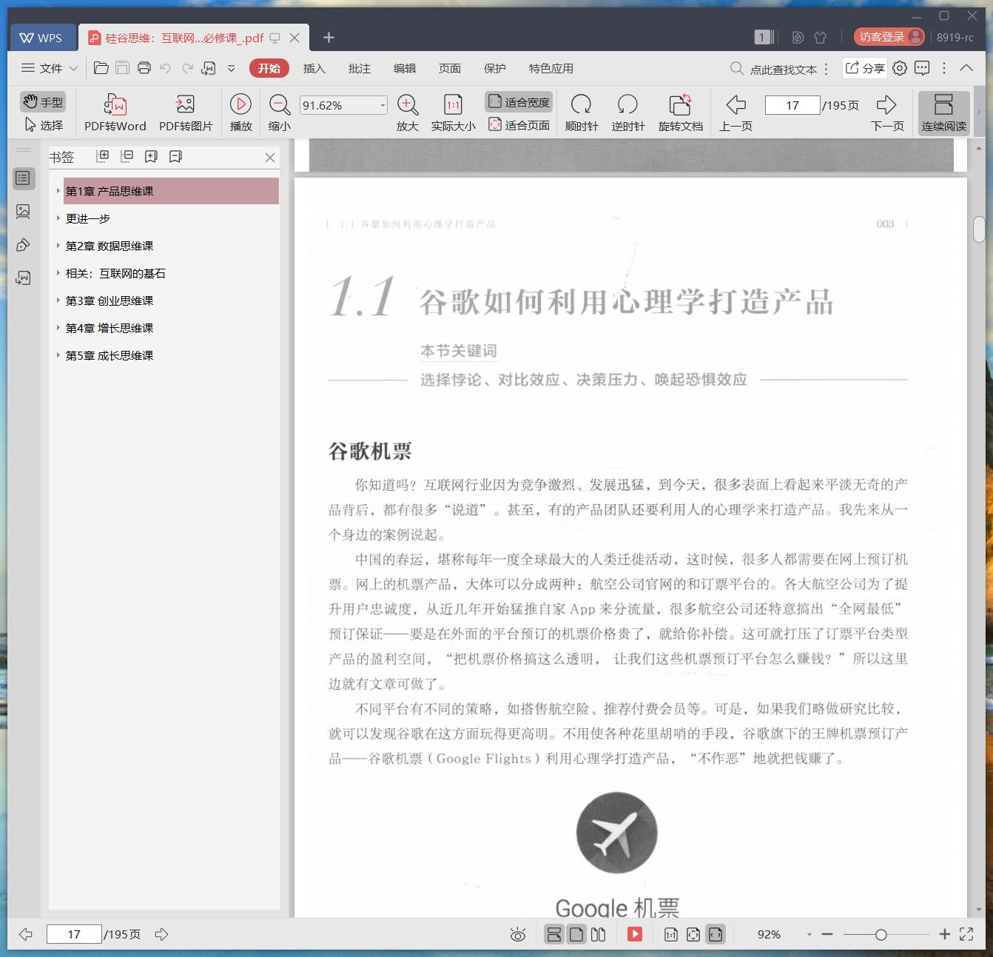
Task: Click 访客登录 login button
Action: 889,37
